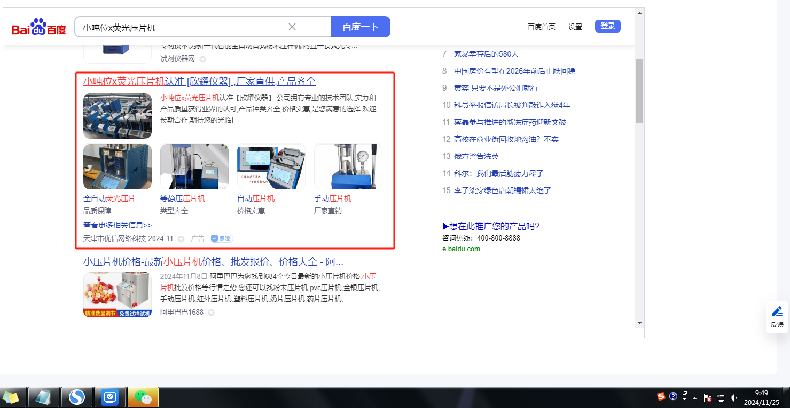Click the taskbar clock showing 9:49
Image resolution: width=790 pixels, height=408 pixels.
click(x=762, y=397)
